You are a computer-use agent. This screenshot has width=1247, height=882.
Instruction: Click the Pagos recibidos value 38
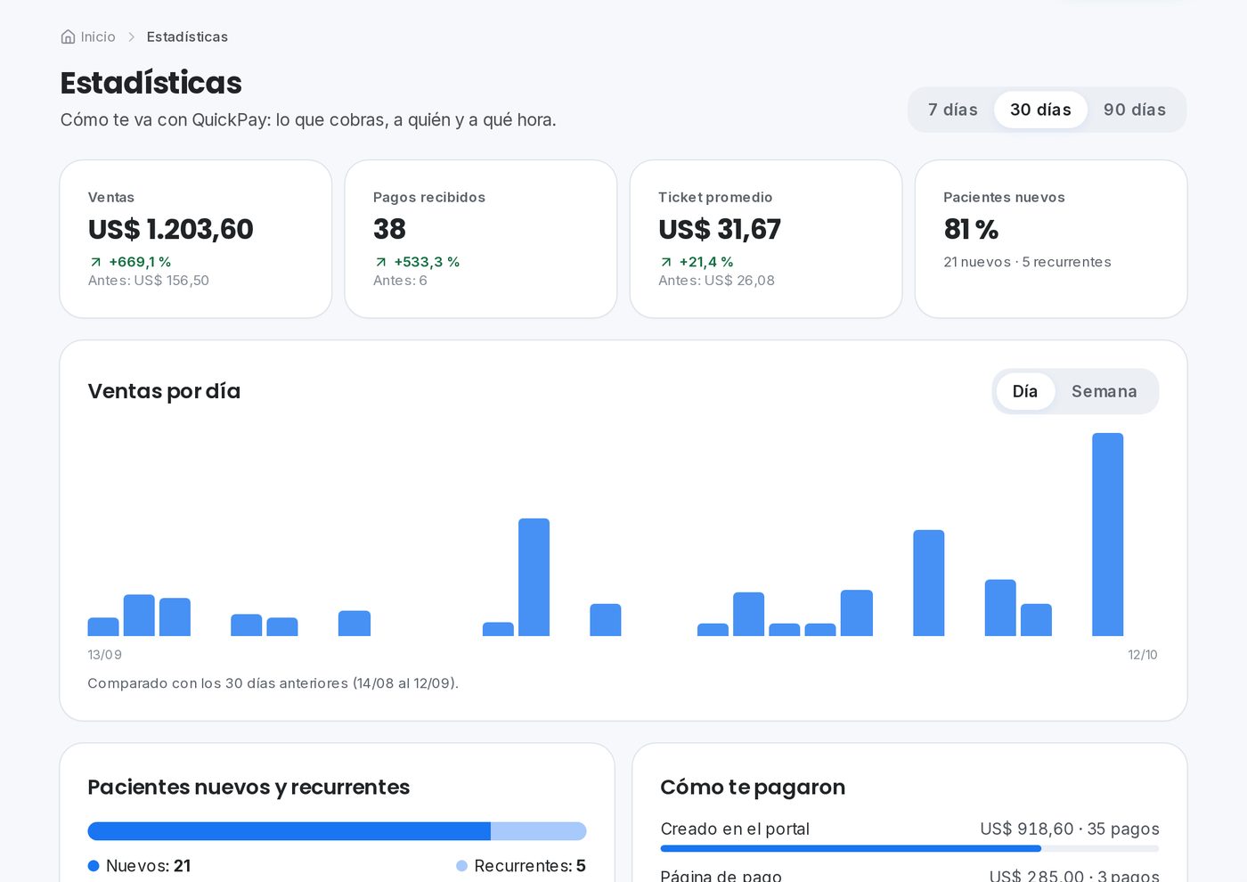click(x=389, y=229)
